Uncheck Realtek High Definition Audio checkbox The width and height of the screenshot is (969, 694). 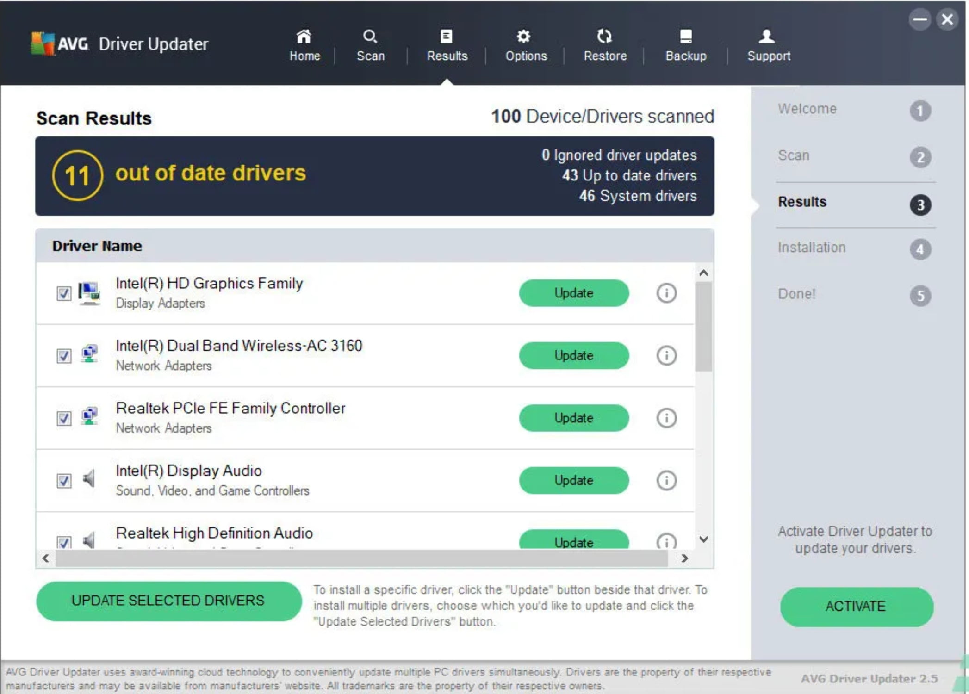pyautogui.click(x=64, y=542)
